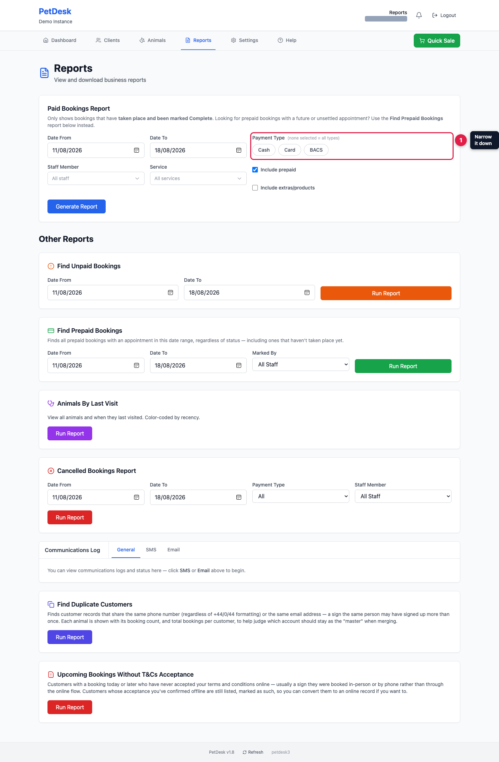The height and width of the screenshot is (762, 499).
Task: Open calendar picker for Paid Bookings Date To
Action: click(x=239, y=150)
